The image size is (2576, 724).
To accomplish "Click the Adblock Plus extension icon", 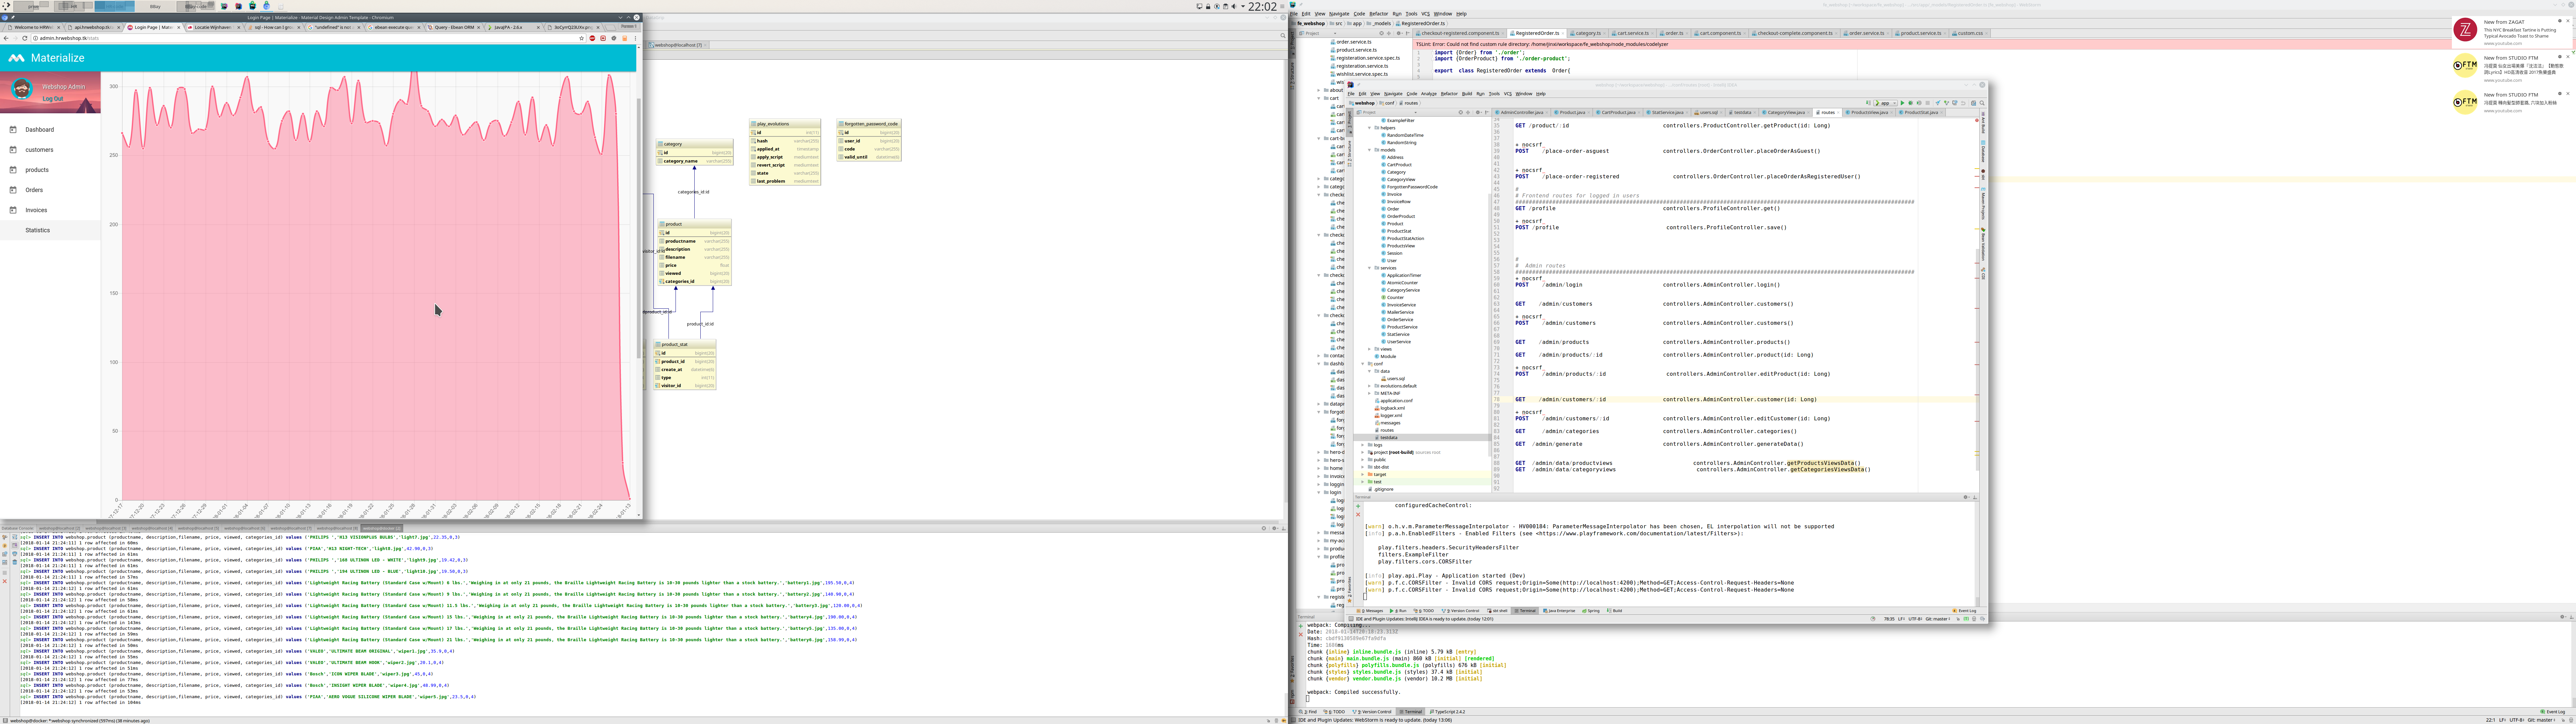I will pos(592,38).
